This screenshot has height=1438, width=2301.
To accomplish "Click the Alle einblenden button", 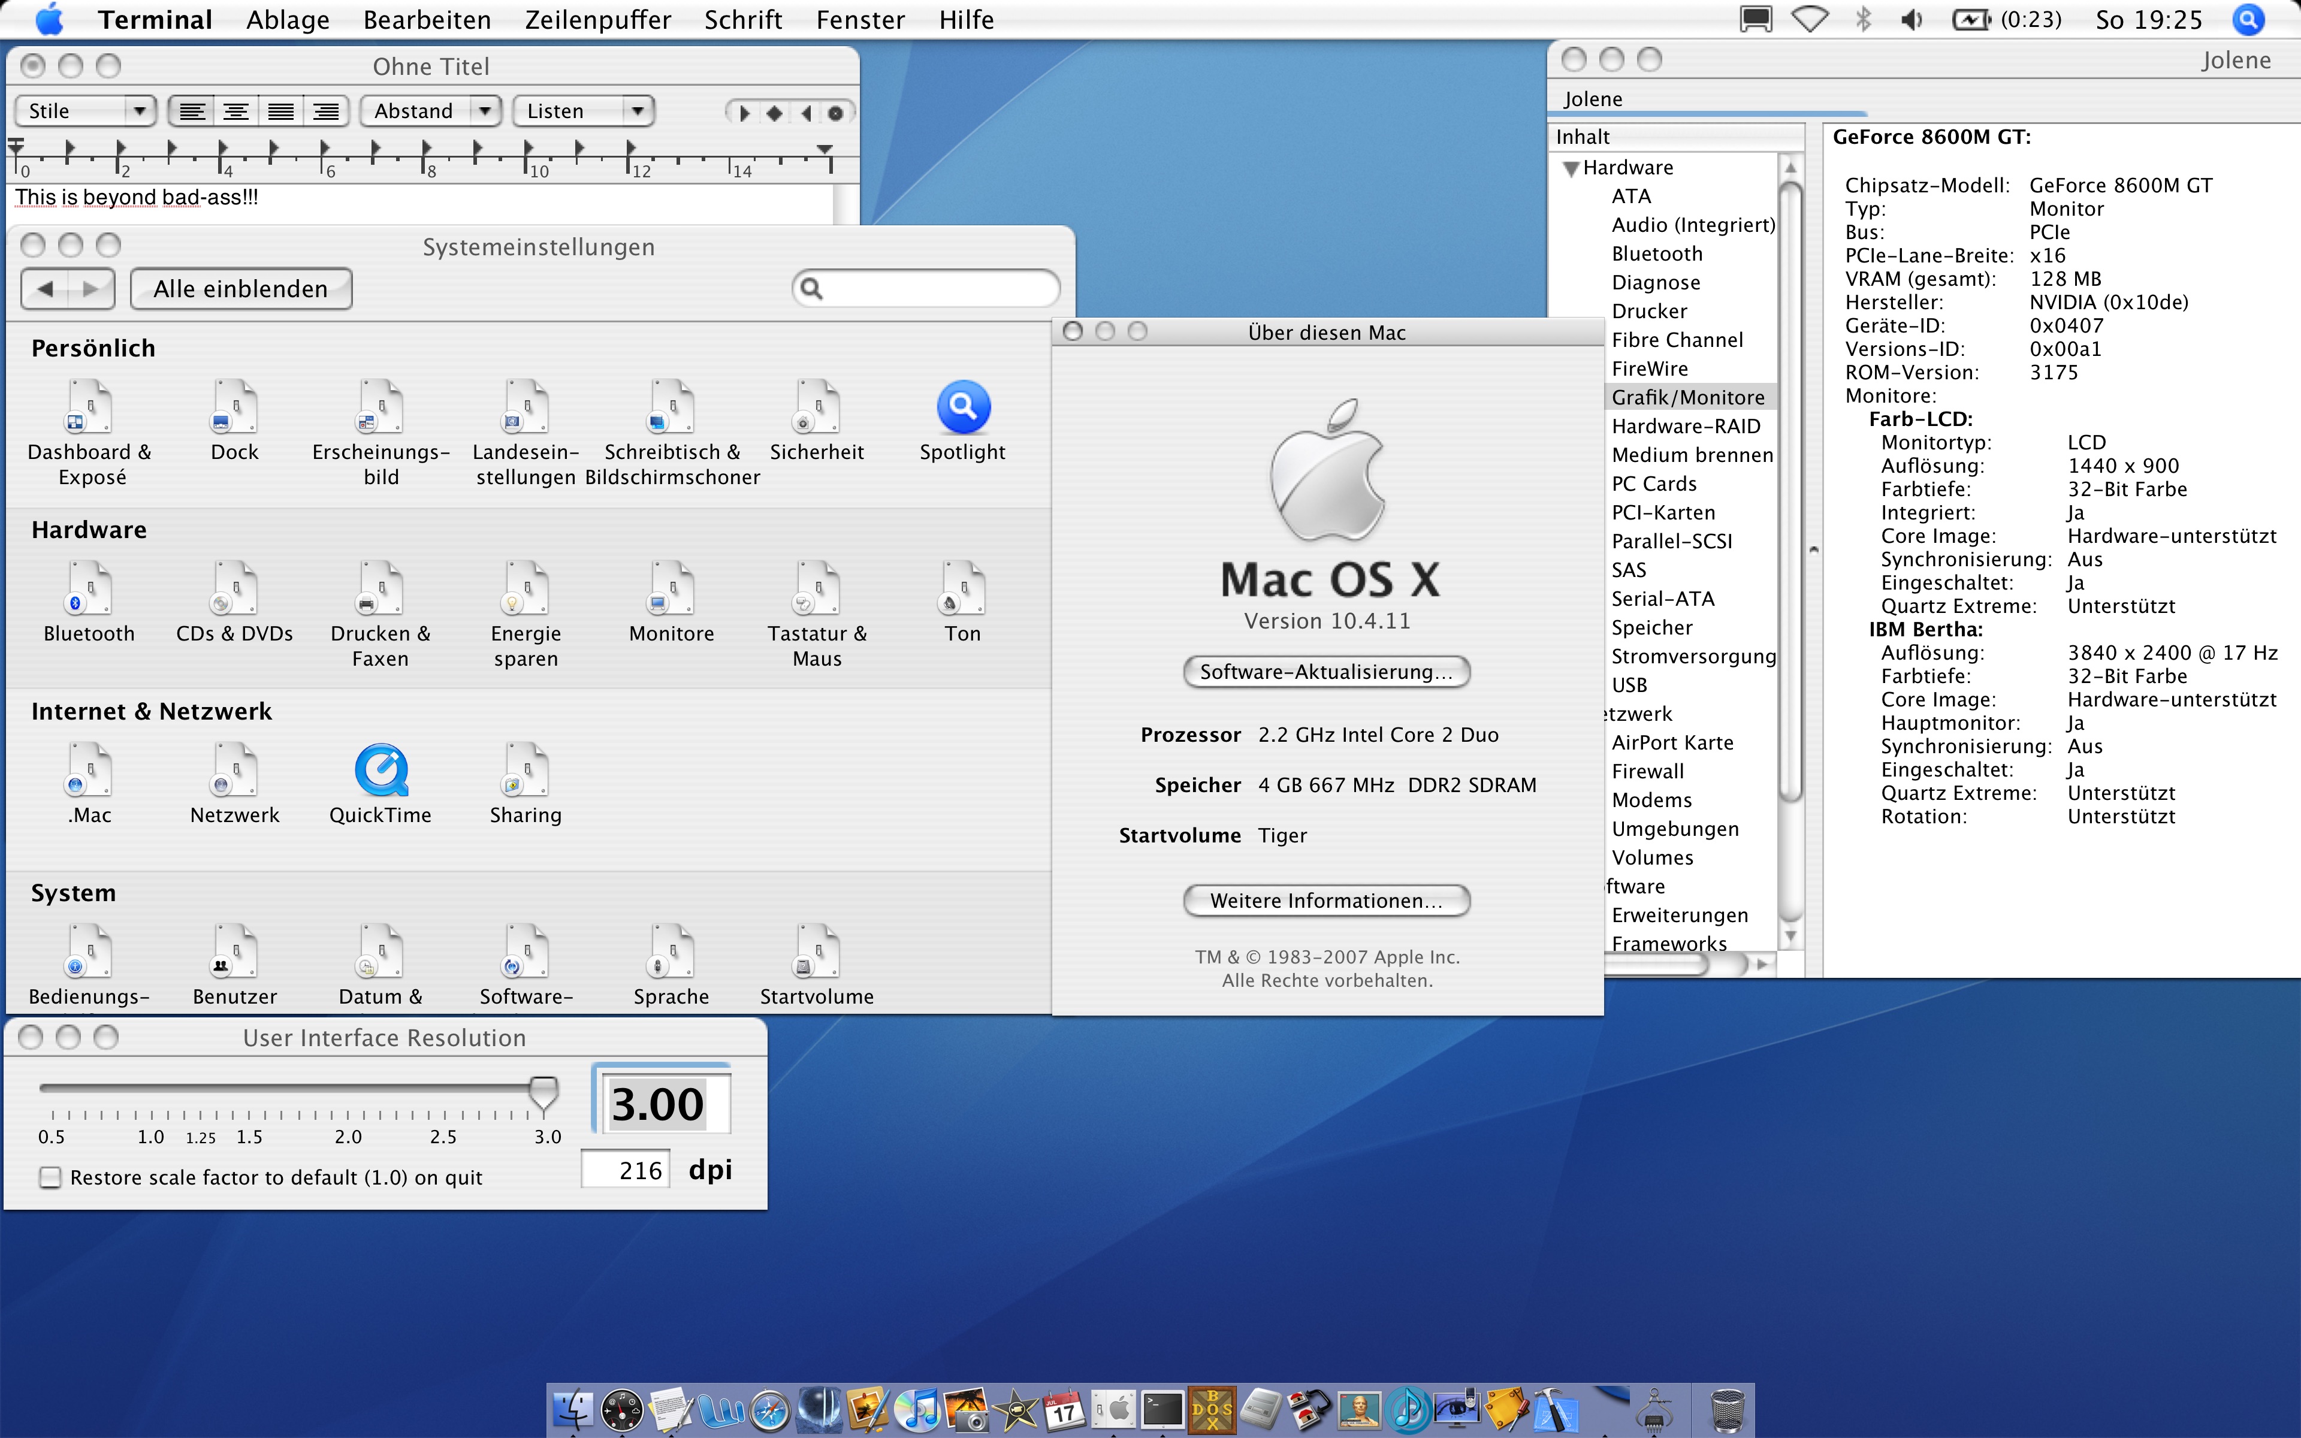I will [x=240, y=289].
